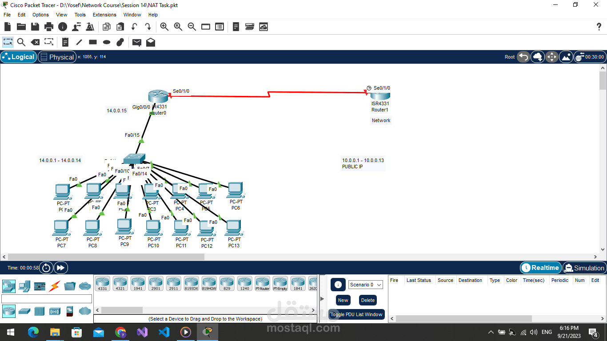Pick the 1941 router model
This screenshot has width=607, height=341.
(138, 283)
